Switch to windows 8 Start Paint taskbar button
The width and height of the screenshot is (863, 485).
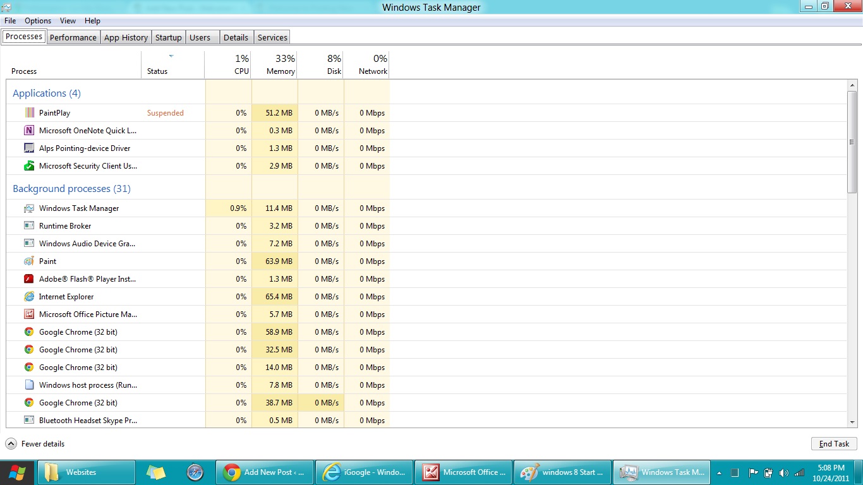(x=562, y=472)
